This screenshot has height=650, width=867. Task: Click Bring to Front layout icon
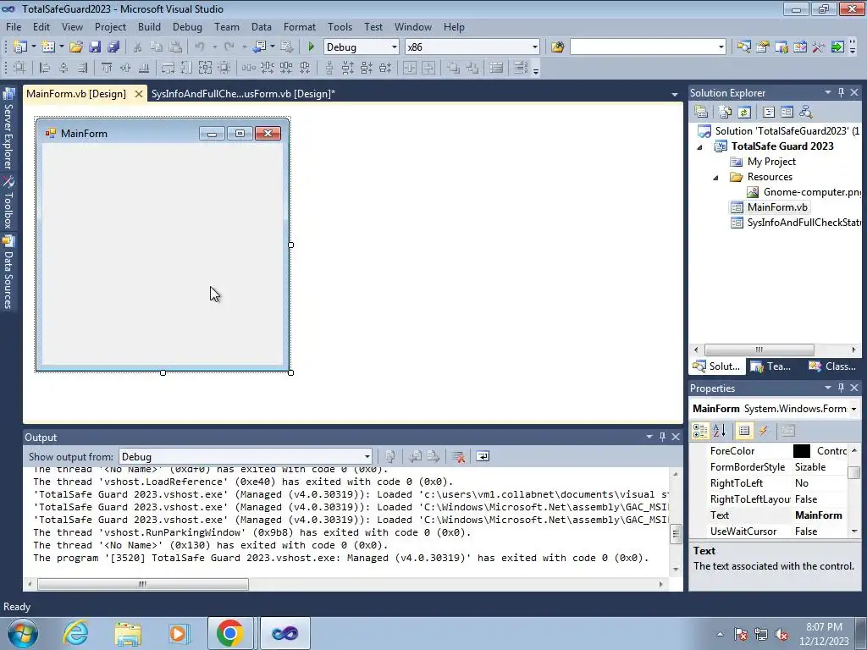454,68
